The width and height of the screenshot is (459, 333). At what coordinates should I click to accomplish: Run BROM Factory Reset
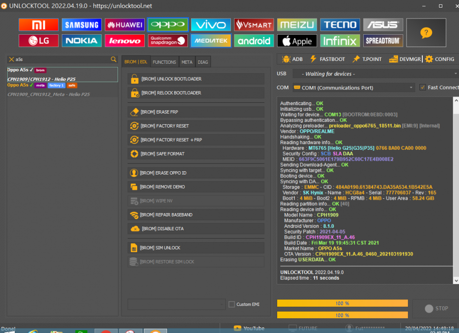coord(196,126)
